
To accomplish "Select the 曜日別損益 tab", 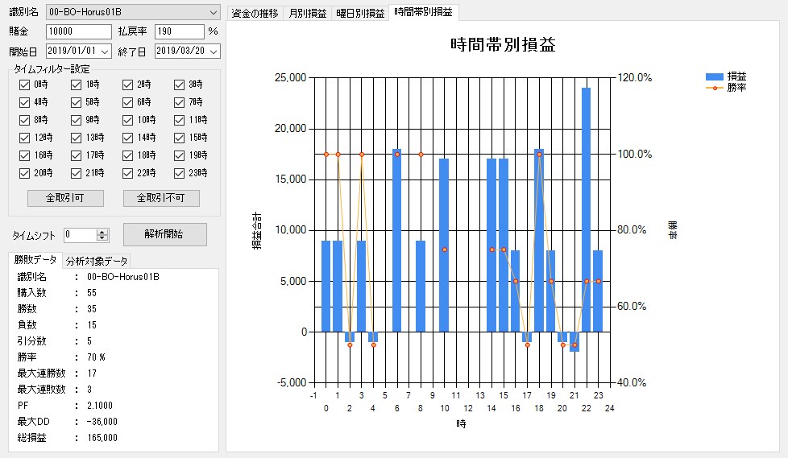I will [360, 13].
